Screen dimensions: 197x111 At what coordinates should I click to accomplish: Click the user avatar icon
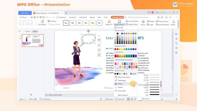pyautogui.click(x=153, y=12)
